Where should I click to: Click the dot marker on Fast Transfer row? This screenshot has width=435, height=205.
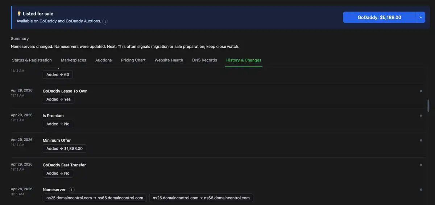421,165
